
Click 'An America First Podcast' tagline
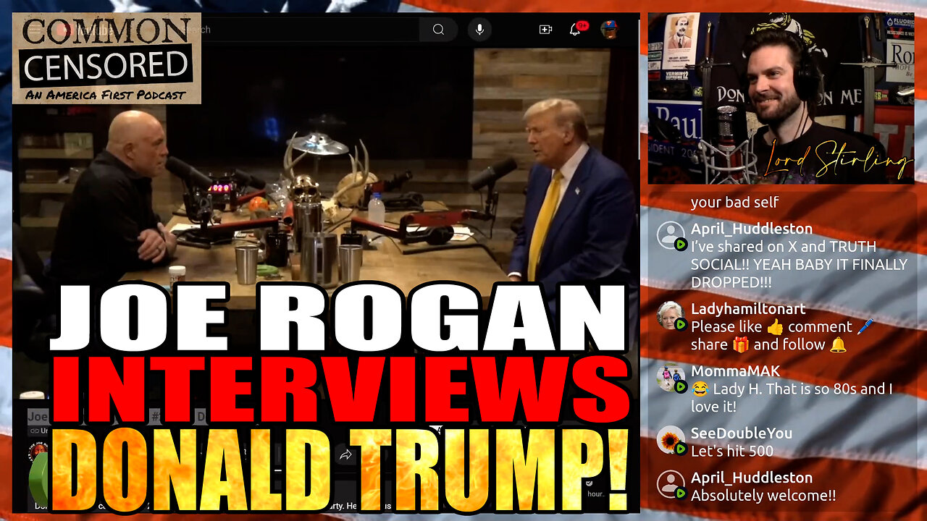[106, 95]
